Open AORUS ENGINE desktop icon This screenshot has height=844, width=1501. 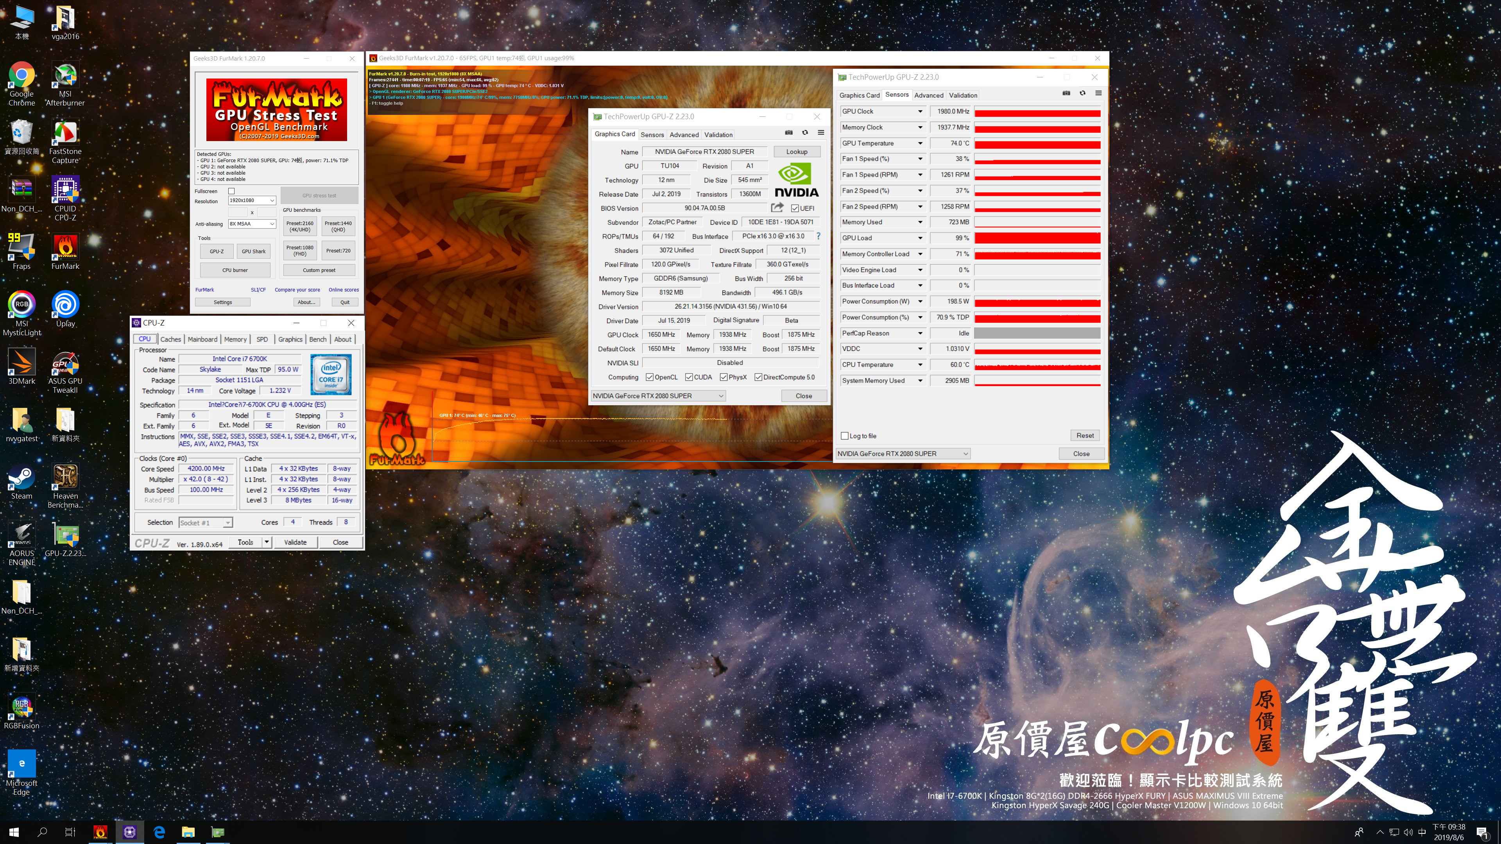click(x=21, y=544)
